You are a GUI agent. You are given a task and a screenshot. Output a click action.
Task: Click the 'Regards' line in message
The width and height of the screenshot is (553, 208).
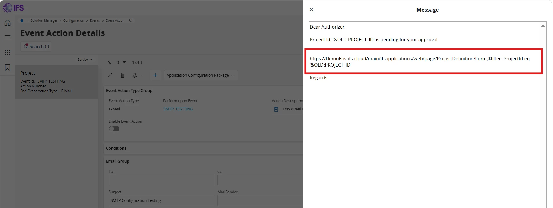pos(318,78)
